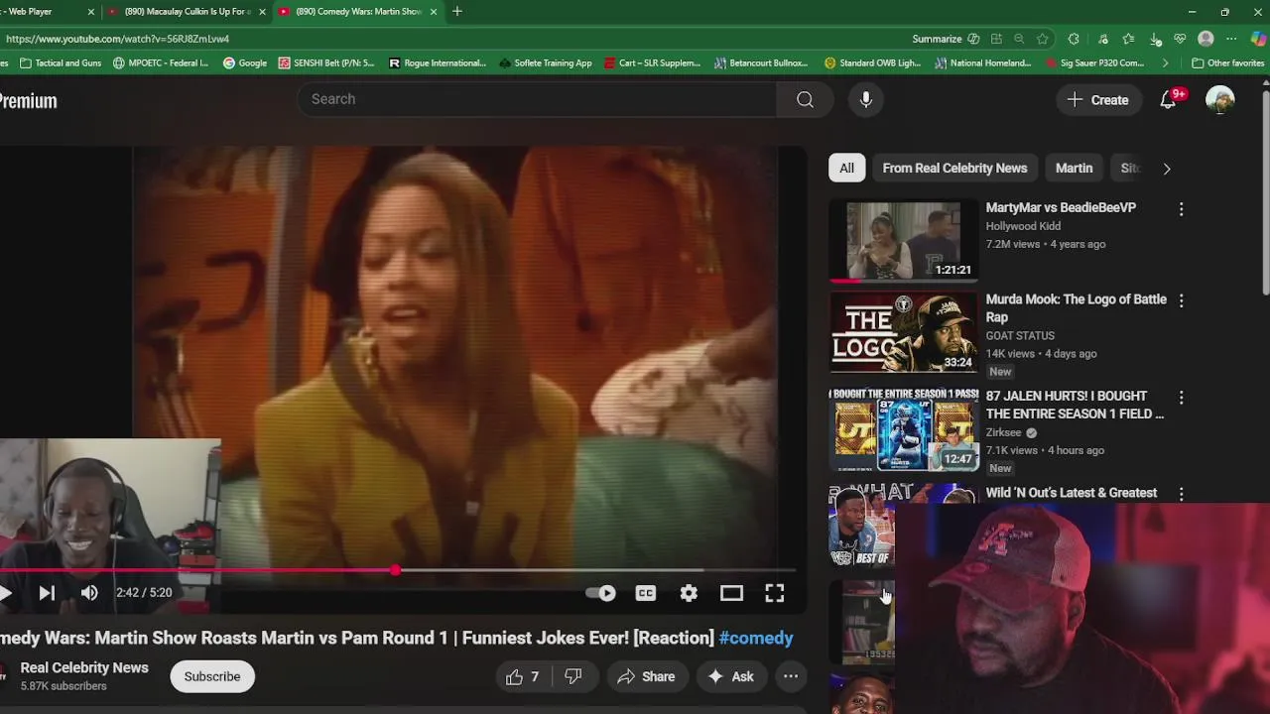Open Wild 'N Out's Latest & Greatest
1270x714 pixels.
(1071, 493)
